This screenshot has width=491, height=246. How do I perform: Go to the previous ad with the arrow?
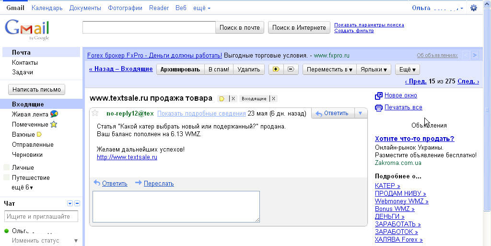[x=466, y=56]
